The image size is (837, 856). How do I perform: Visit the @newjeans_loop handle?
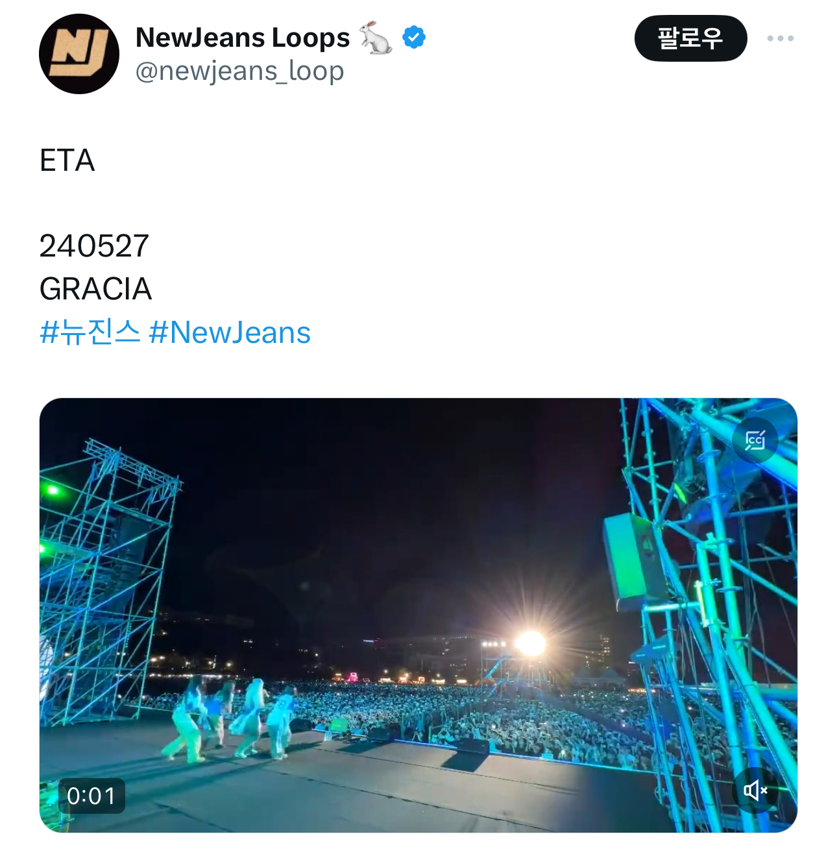[x=239, y=71]
